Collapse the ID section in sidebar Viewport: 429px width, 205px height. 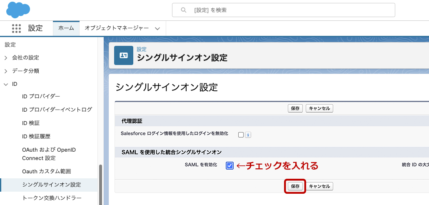[x=6, y=84]
